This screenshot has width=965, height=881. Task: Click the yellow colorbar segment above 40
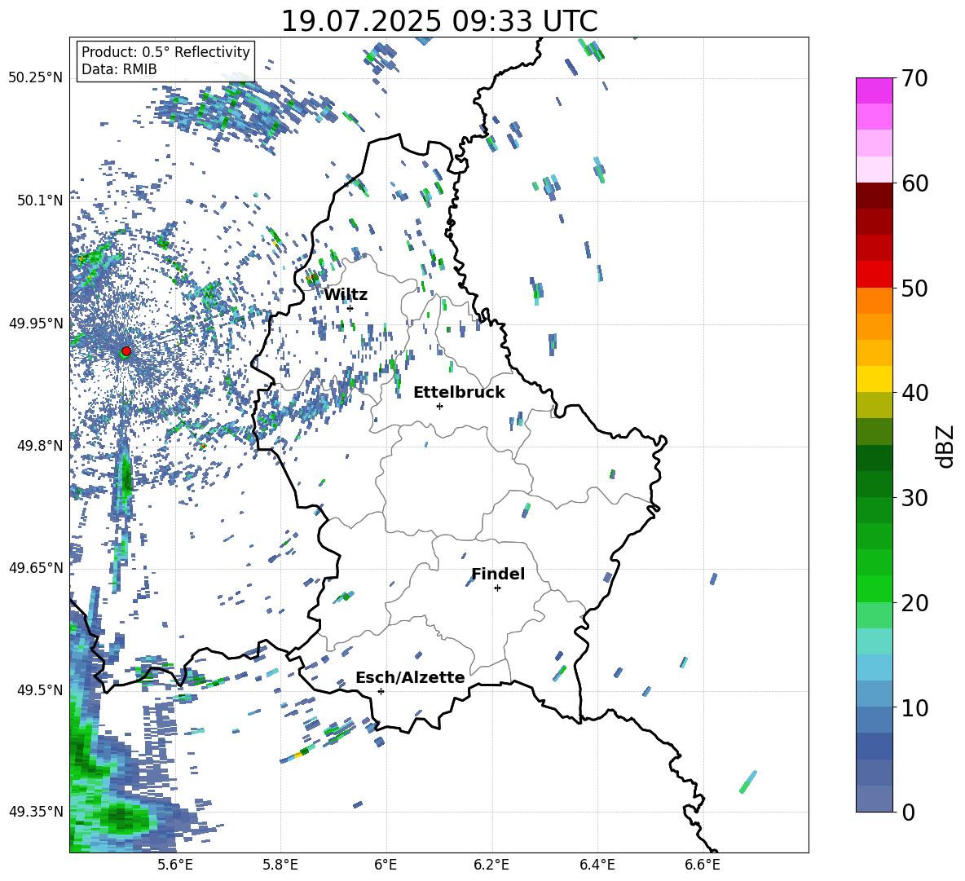tap(874, 379)
